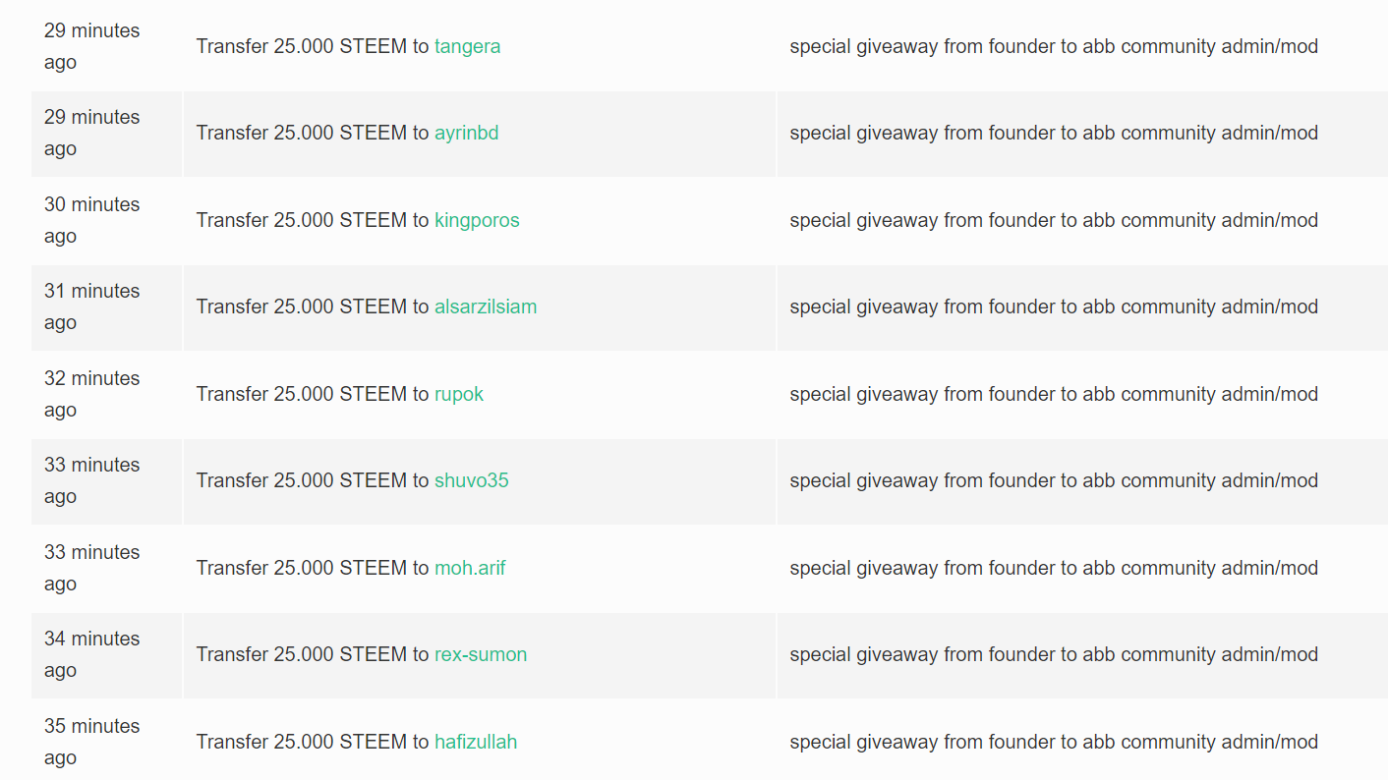Screen dimensions: 1388x780
Task: Click 'Transfer 25.000 STEEM' text for shuvo35
Action: tap(302, 480)
